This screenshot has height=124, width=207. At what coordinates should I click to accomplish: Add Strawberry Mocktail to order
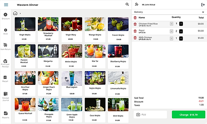48,30
